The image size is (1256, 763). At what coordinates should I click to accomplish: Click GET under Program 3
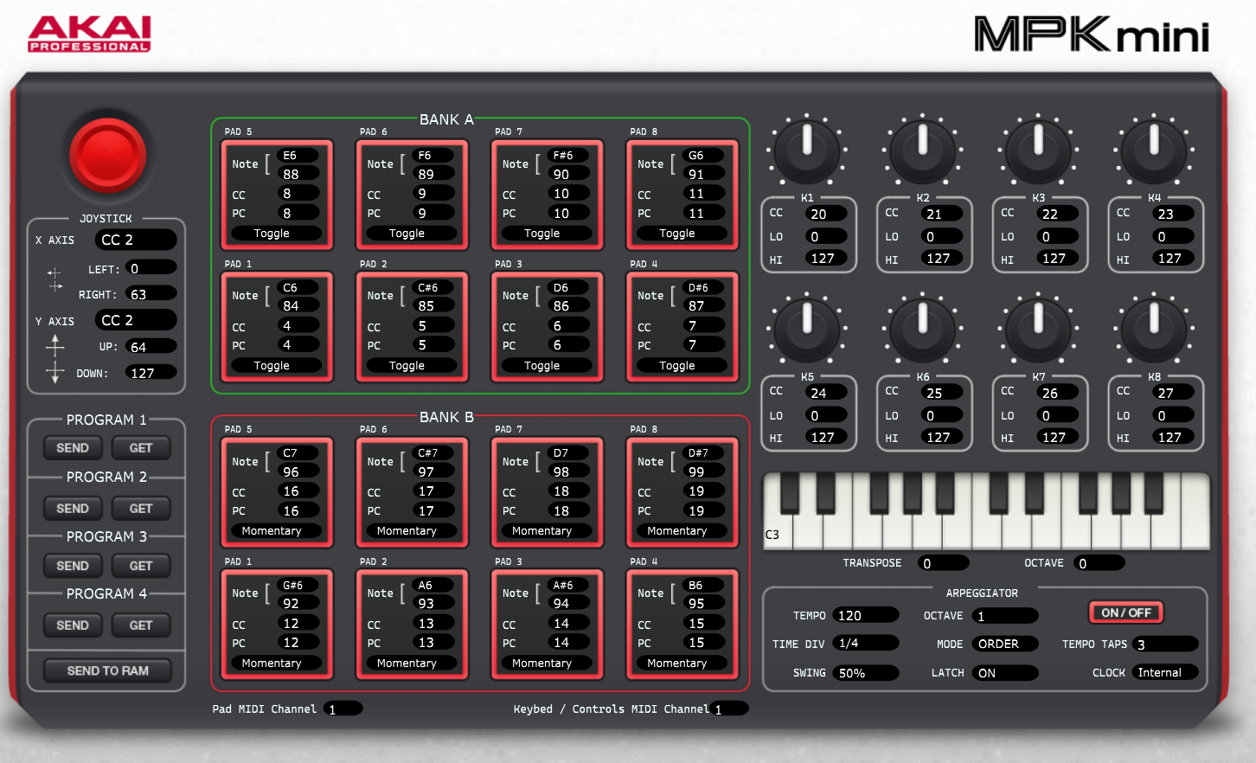coord(141,566)
